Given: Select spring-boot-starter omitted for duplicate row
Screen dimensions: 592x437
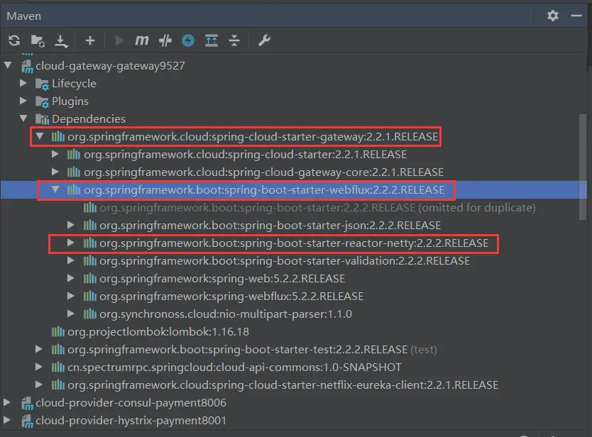Looking at the screenshot, I should [317, 208].
